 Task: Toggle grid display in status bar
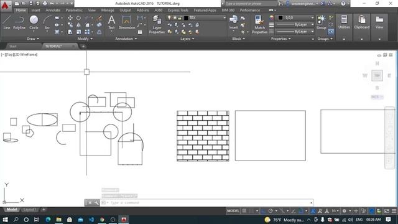(x=244, y=211)
